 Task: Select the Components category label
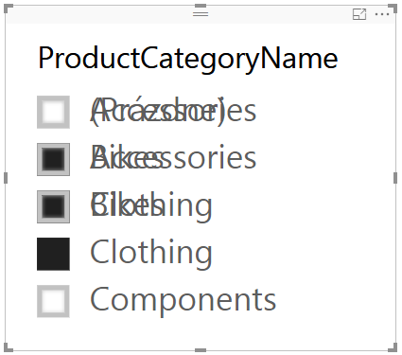pos(184,301)
